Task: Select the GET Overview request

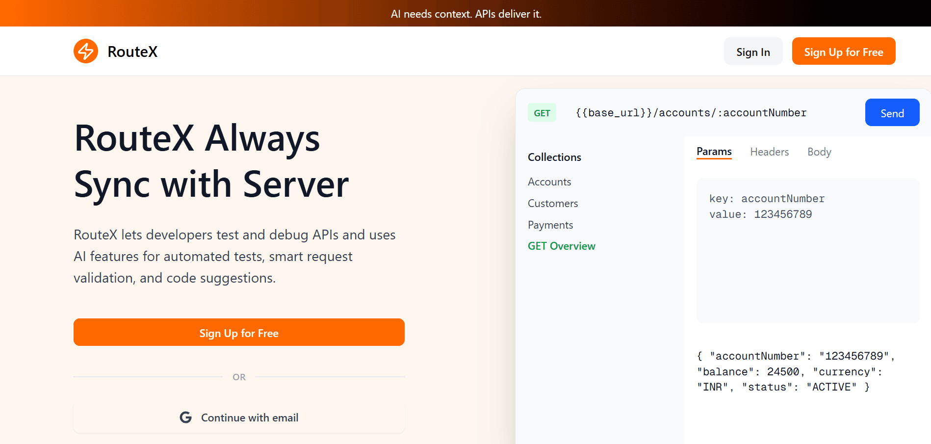Action: (561, 246)
